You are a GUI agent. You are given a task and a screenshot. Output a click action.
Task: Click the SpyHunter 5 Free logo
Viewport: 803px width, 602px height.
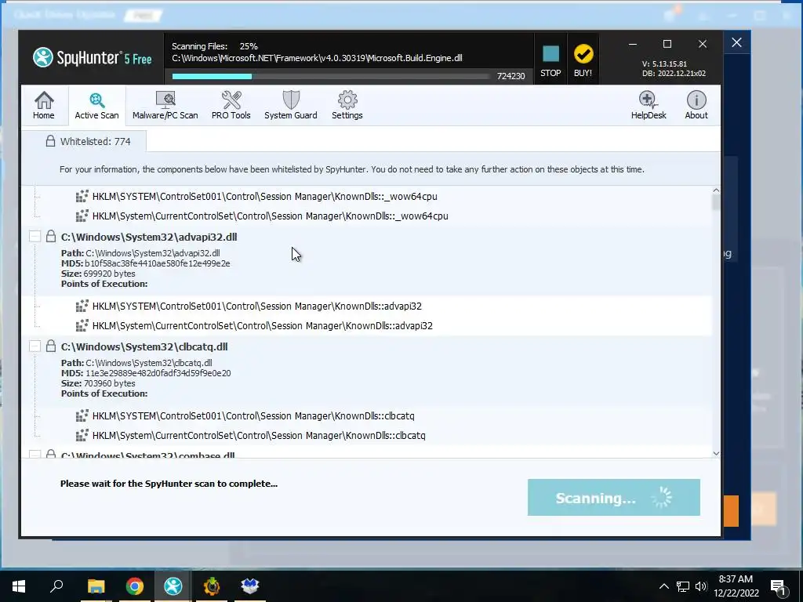coord(93,58)
